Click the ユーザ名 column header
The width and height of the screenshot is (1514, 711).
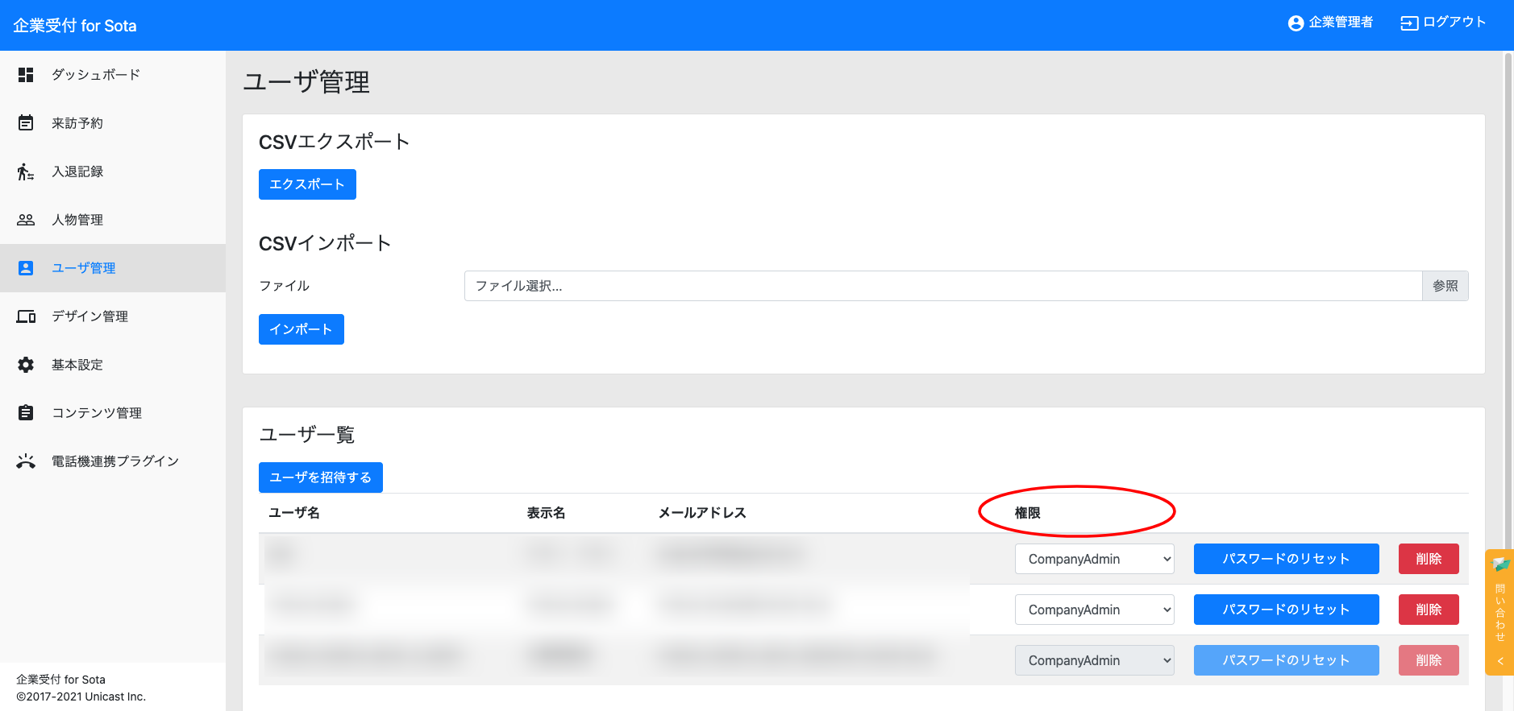pyautogui.click(x=294, y=513)
